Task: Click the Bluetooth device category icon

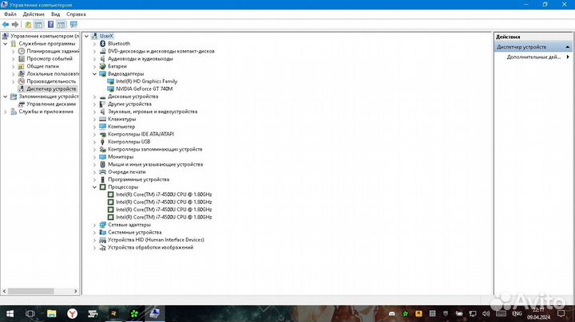Action: [x=101, y=44]
